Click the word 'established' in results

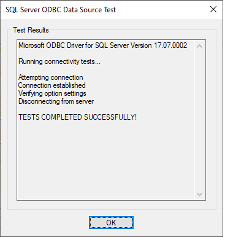point(71,85)
